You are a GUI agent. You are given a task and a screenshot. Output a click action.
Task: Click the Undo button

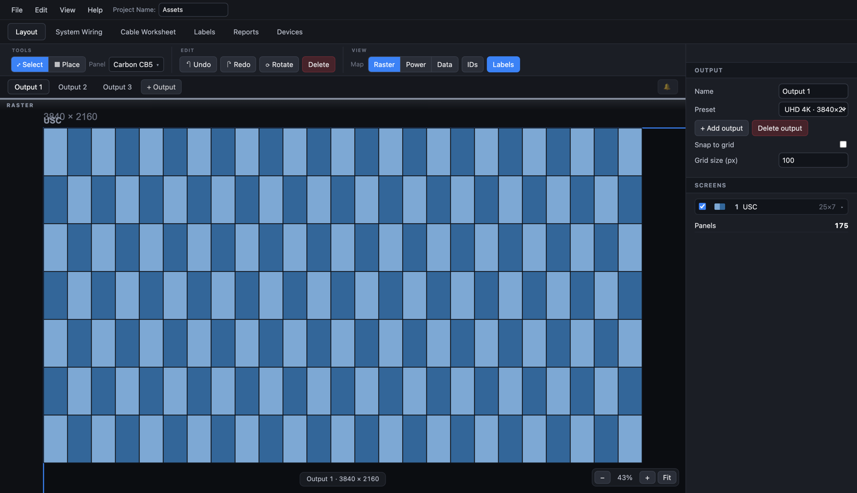coord(198,64)
